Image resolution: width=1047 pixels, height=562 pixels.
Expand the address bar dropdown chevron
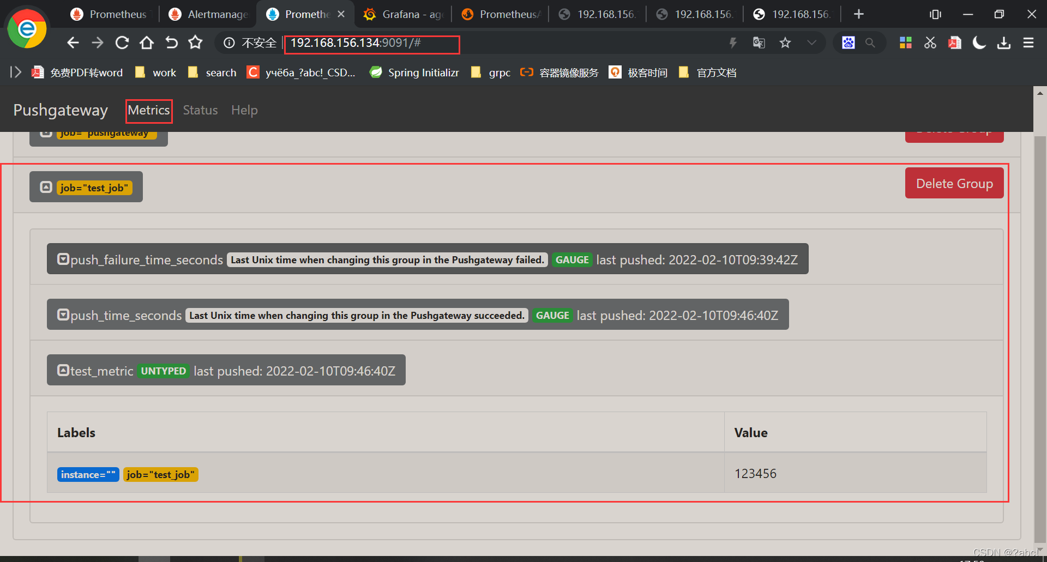coord(812,43)
